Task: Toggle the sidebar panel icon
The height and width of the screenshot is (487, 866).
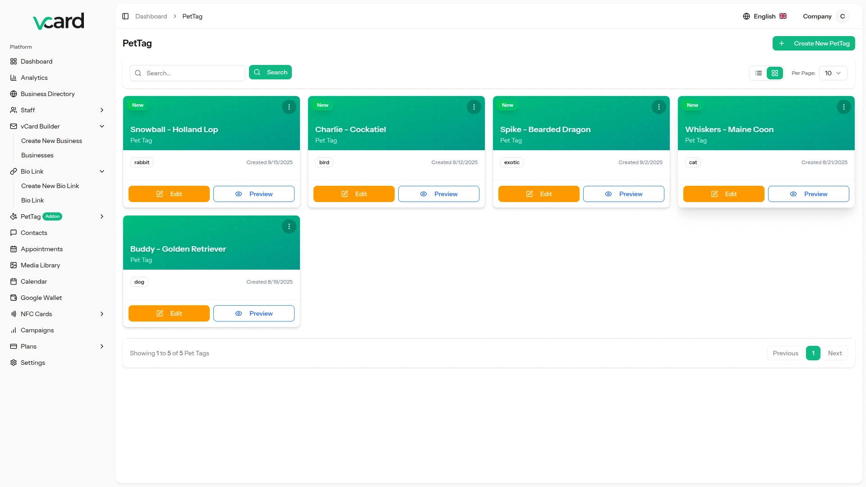Action: pyautogui.click(x=125, y=16)
